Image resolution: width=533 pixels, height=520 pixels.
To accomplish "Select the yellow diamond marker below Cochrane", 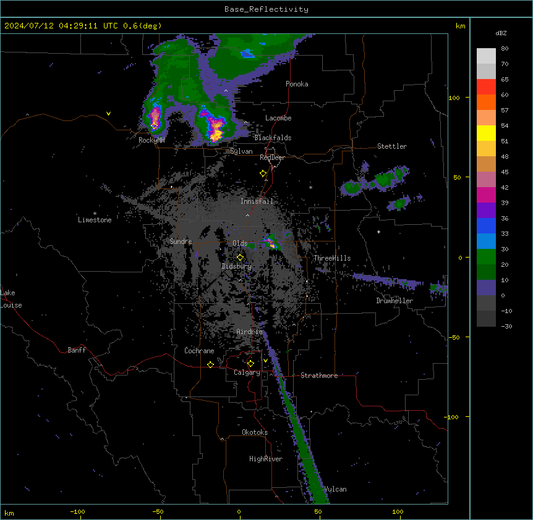I will click(x=210, y=364).
